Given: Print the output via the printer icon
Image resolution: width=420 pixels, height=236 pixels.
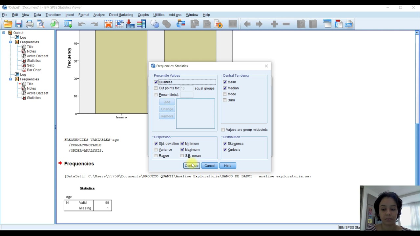Looking at the screenshot, I should pos(30,24).
